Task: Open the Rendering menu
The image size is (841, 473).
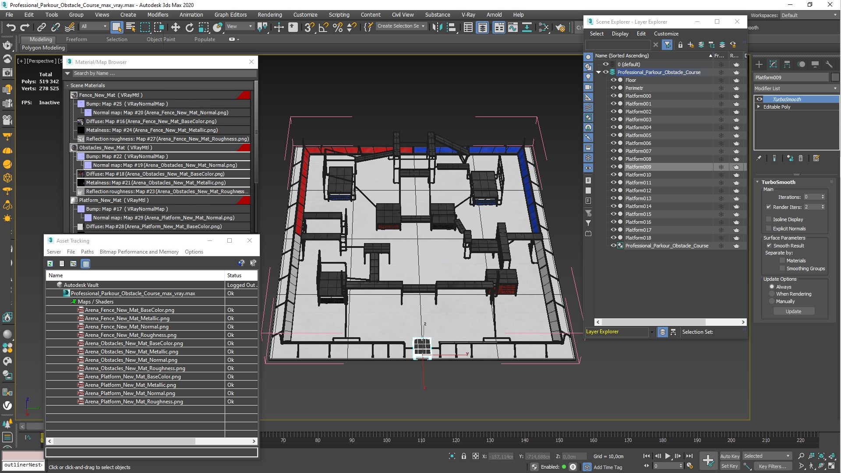Action: [270, 15]
